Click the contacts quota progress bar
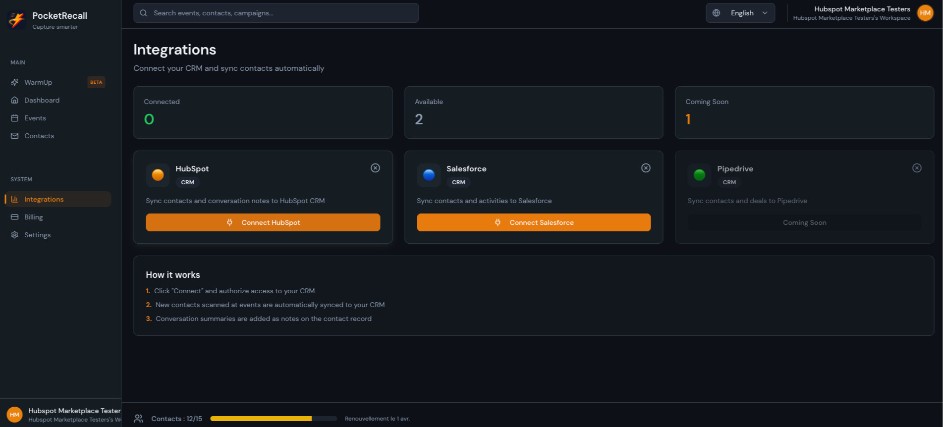This screenshot has width=943, height=427. [x=274, y=419]
